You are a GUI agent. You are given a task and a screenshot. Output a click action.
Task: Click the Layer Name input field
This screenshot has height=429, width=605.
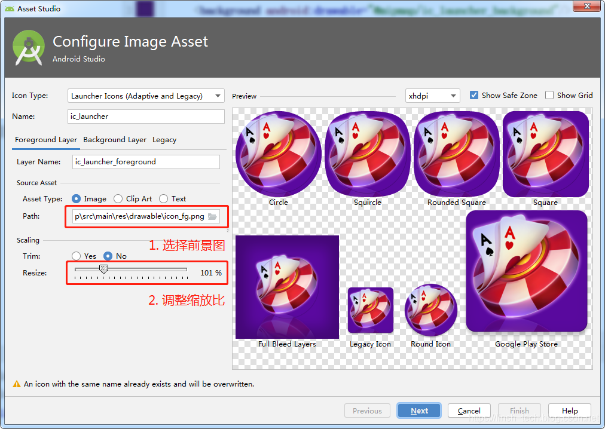pyautogui.click(x=146, y=162)
